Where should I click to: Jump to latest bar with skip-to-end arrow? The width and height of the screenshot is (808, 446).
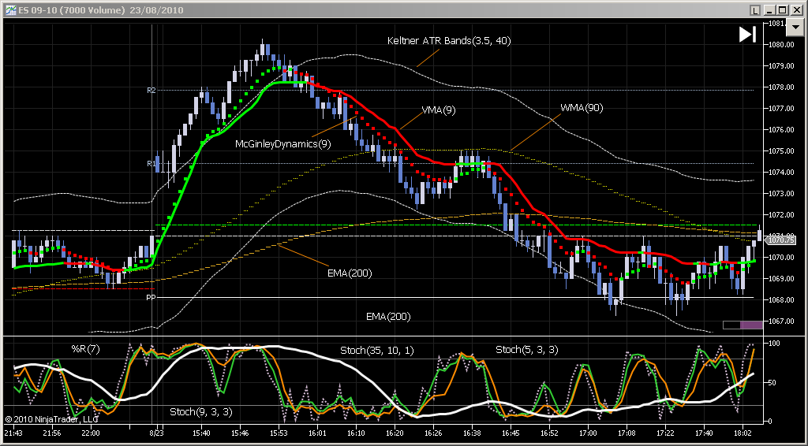[x=747, y=35]
